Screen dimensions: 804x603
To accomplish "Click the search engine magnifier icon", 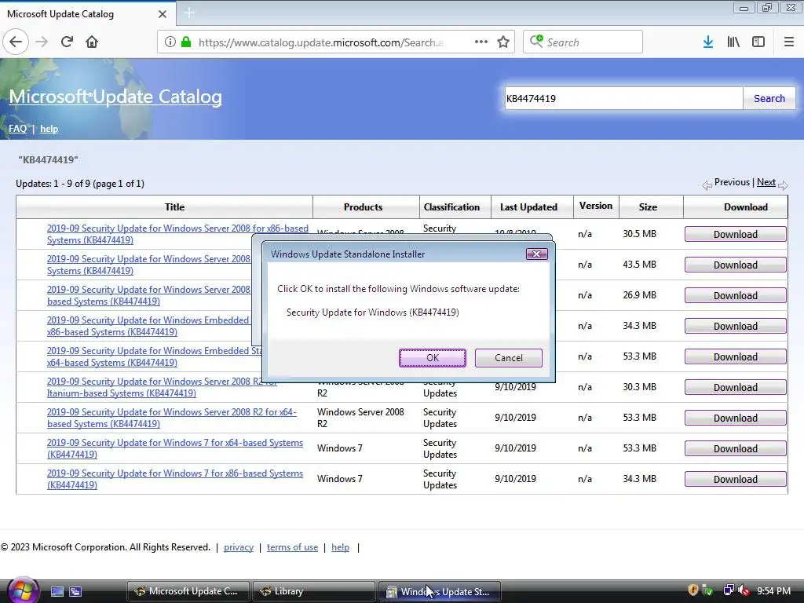I will (x=535, y=42).
